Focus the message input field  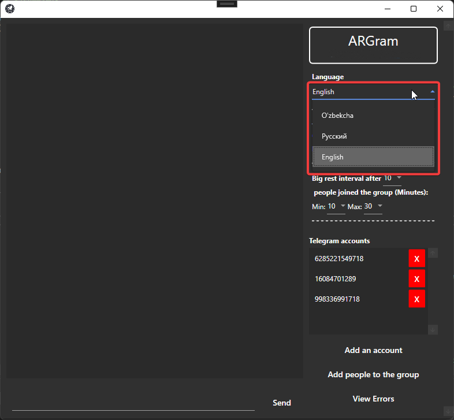tap(133, 403)
